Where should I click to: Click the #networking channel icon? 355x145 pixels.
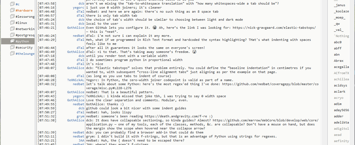[x=12, y=29]
